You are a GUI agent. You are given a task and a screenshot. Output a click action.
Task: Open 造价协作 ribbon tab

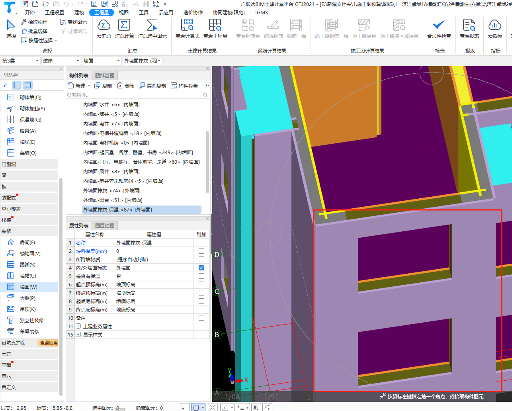pyautogui.click(x=193, y=12)
